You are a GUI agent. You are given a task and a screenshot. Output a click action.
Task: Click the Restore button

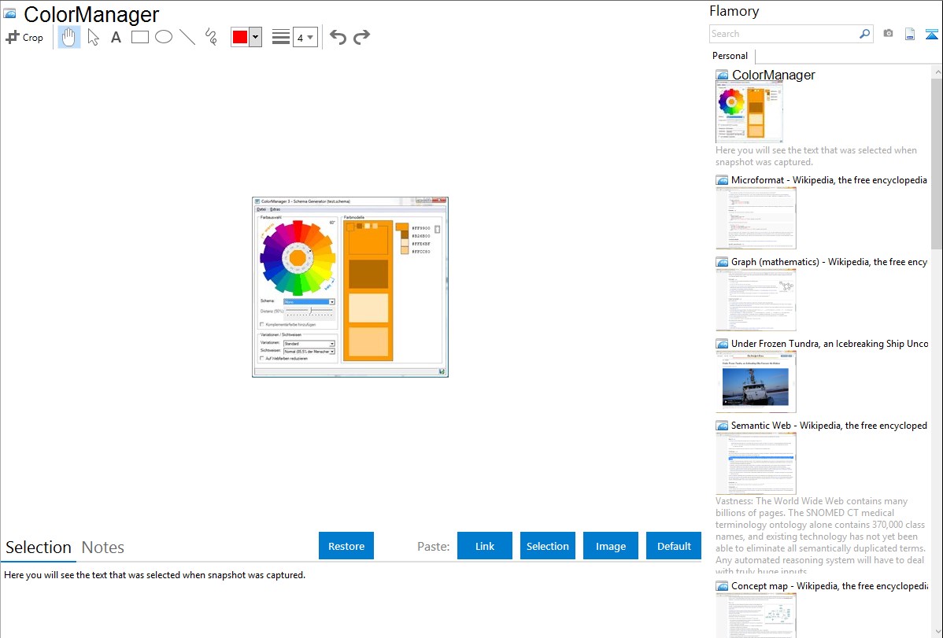[346, 545]
